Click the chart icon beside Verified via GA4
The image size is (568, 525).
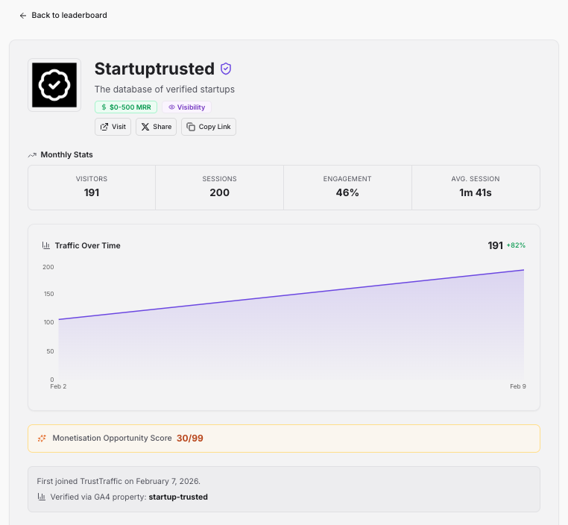tap(42, 497)
